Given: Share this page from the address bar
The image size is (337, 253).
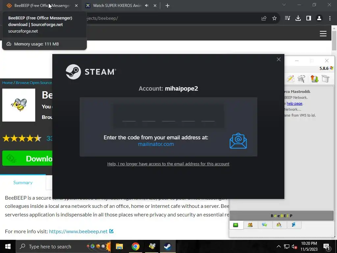Looking at the screenshot, I should click(264, 18).
